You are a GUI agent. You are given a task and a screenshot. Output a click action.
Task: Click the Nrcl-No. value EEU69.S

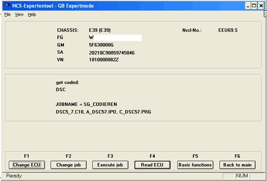point(228,30)
